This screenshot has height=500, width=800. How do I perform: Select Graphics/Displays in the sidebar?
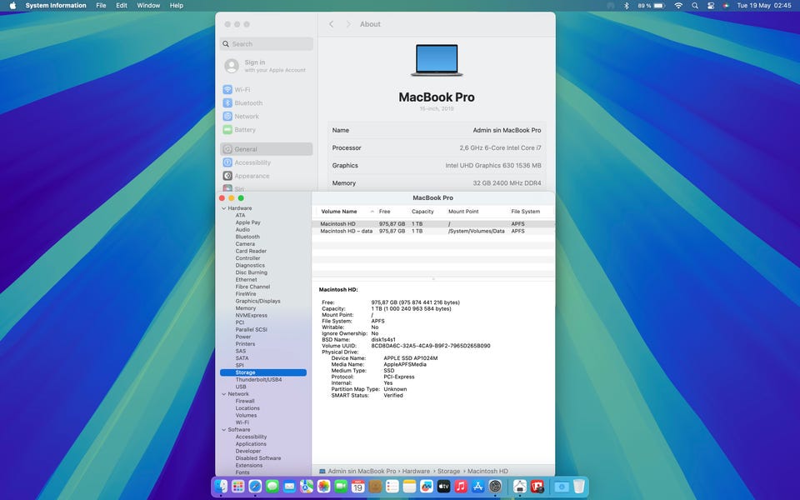point(257,301)
